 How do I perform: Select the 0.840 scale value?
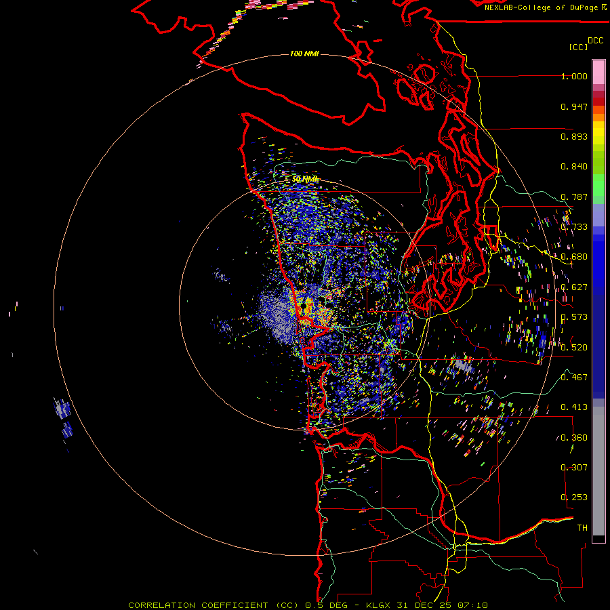(x=574, y=167)
